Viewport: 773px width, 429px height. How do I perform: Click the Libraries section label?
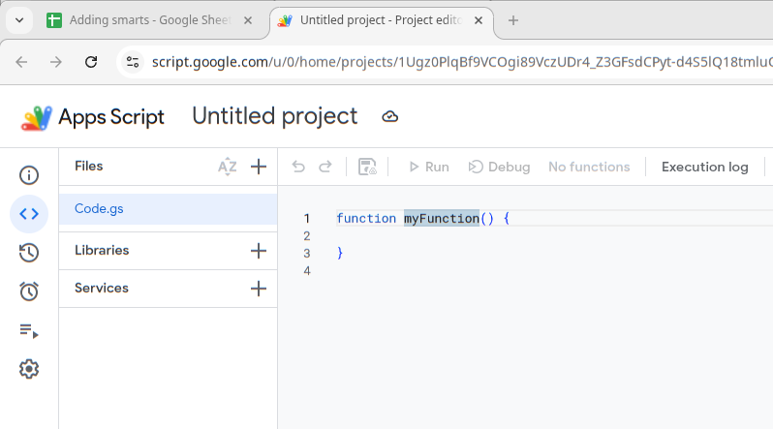[x=102, y=251]
